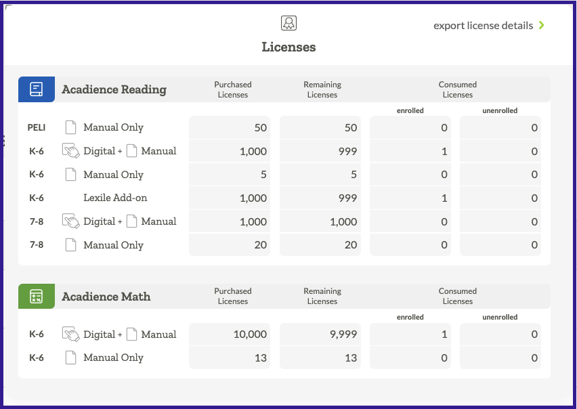Open the export license details link
Viewport: 577px width, 409px height.
482,25
